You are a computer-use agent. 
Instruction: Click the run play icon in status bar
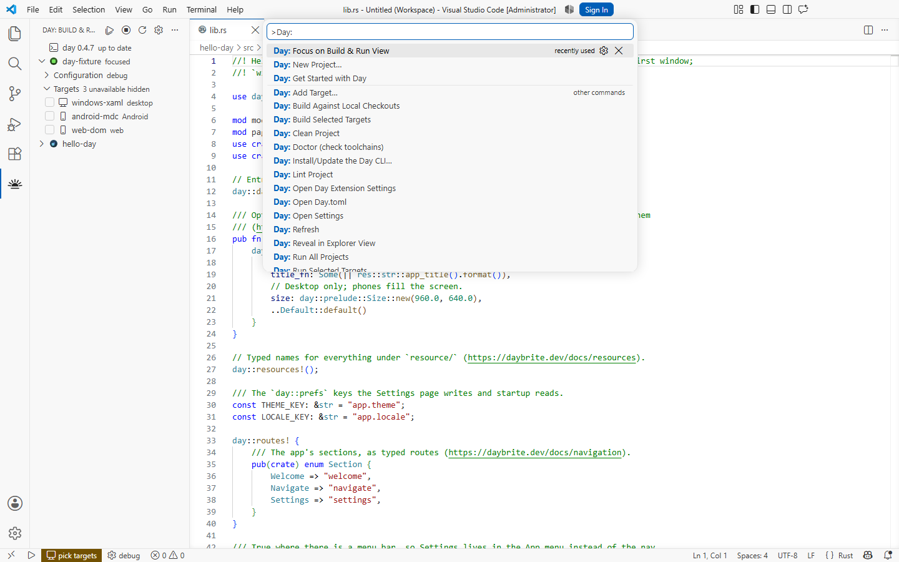pos(31,555)
